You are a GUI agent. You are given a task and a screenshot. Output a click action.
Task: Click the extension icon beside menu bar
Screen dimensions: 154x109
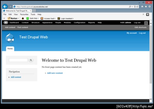point(148,15)
